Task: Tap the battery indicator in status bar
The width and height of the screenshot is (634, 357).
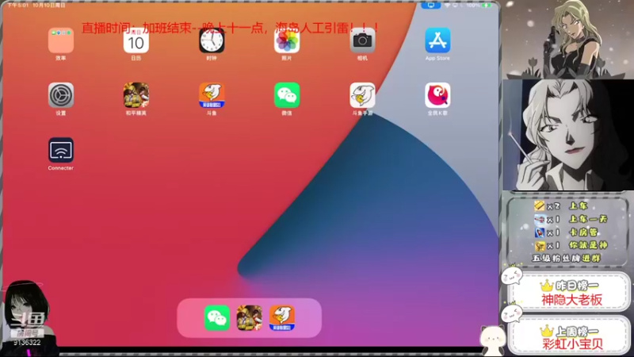Action: coord(487,6)
